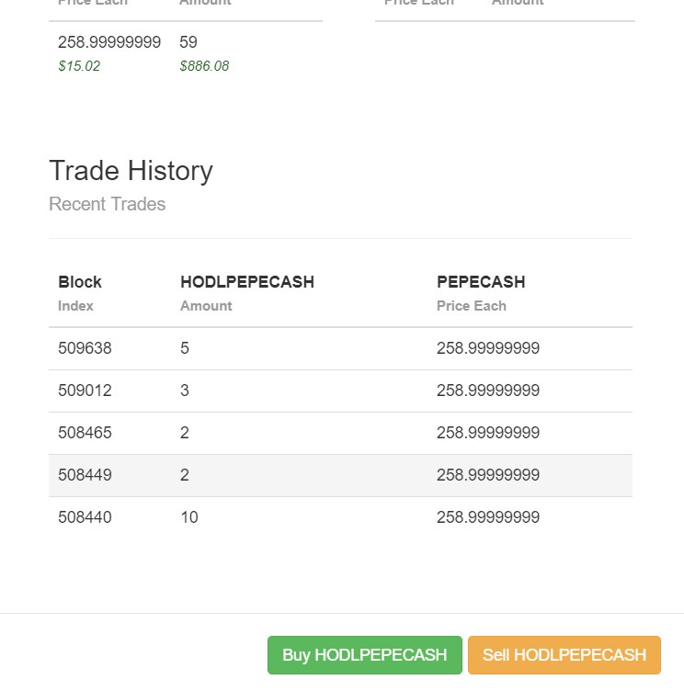Select the trade row for block 508440

340,517
